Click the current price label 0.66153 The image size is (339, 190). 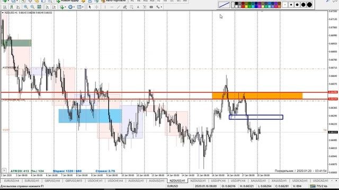[x=333, y=132]
